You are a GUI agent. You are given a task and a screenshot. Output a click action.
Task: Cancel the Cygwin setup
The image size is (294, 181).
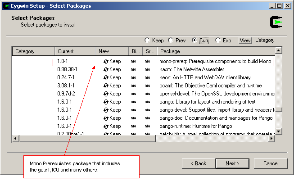[271, 163]
